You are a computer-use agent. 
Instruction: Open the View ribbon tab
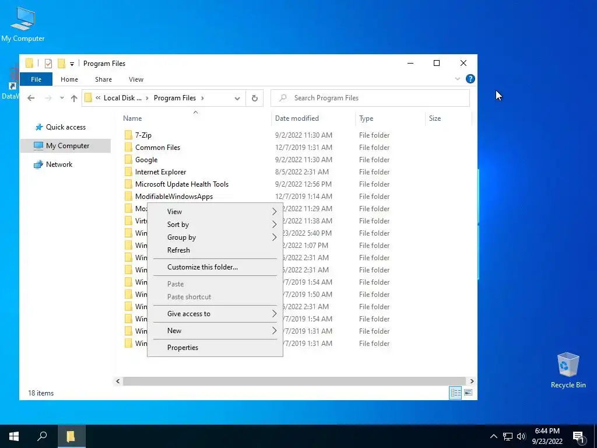[136, 79]
